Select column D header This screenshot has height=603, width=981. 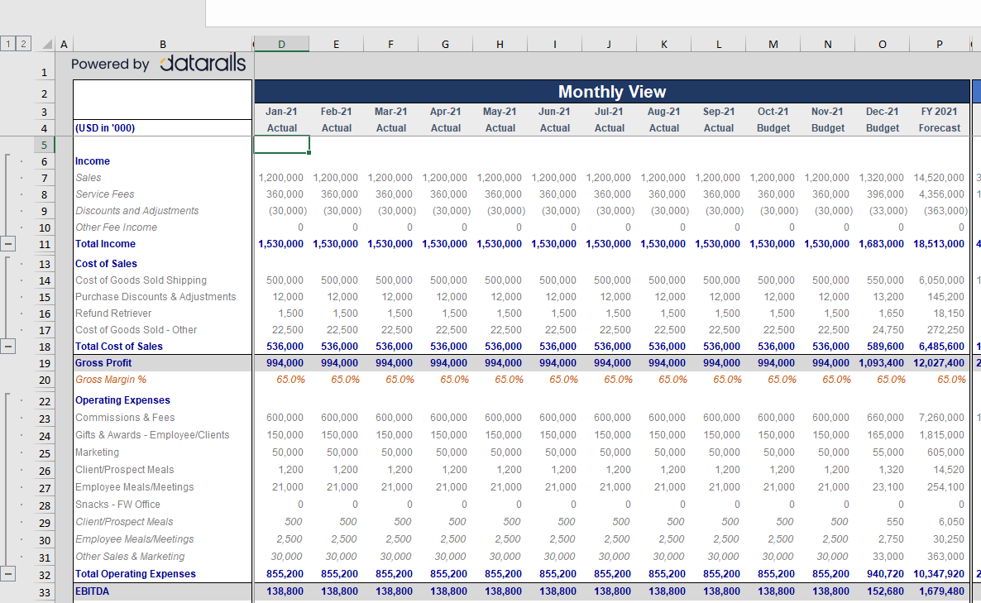pyautogui.click(x=281, y=44)
